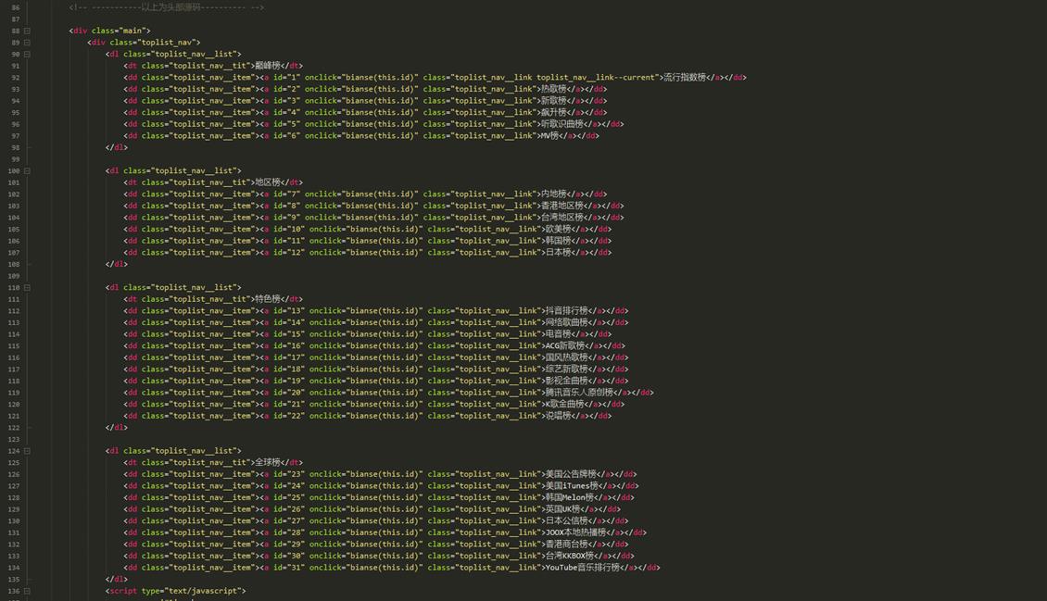The height and width of the screenshot is (601, 1047).
Task: Click the text ACG新歌榜 on line 115
Action: 565,345
